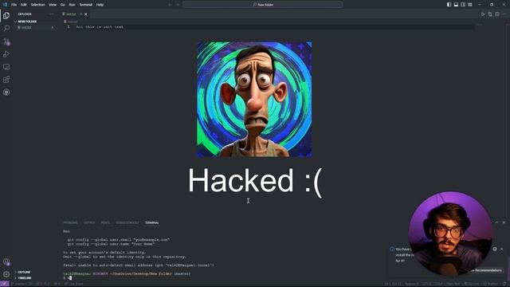Open the Explorer view in activity bar

pos(6,15)
